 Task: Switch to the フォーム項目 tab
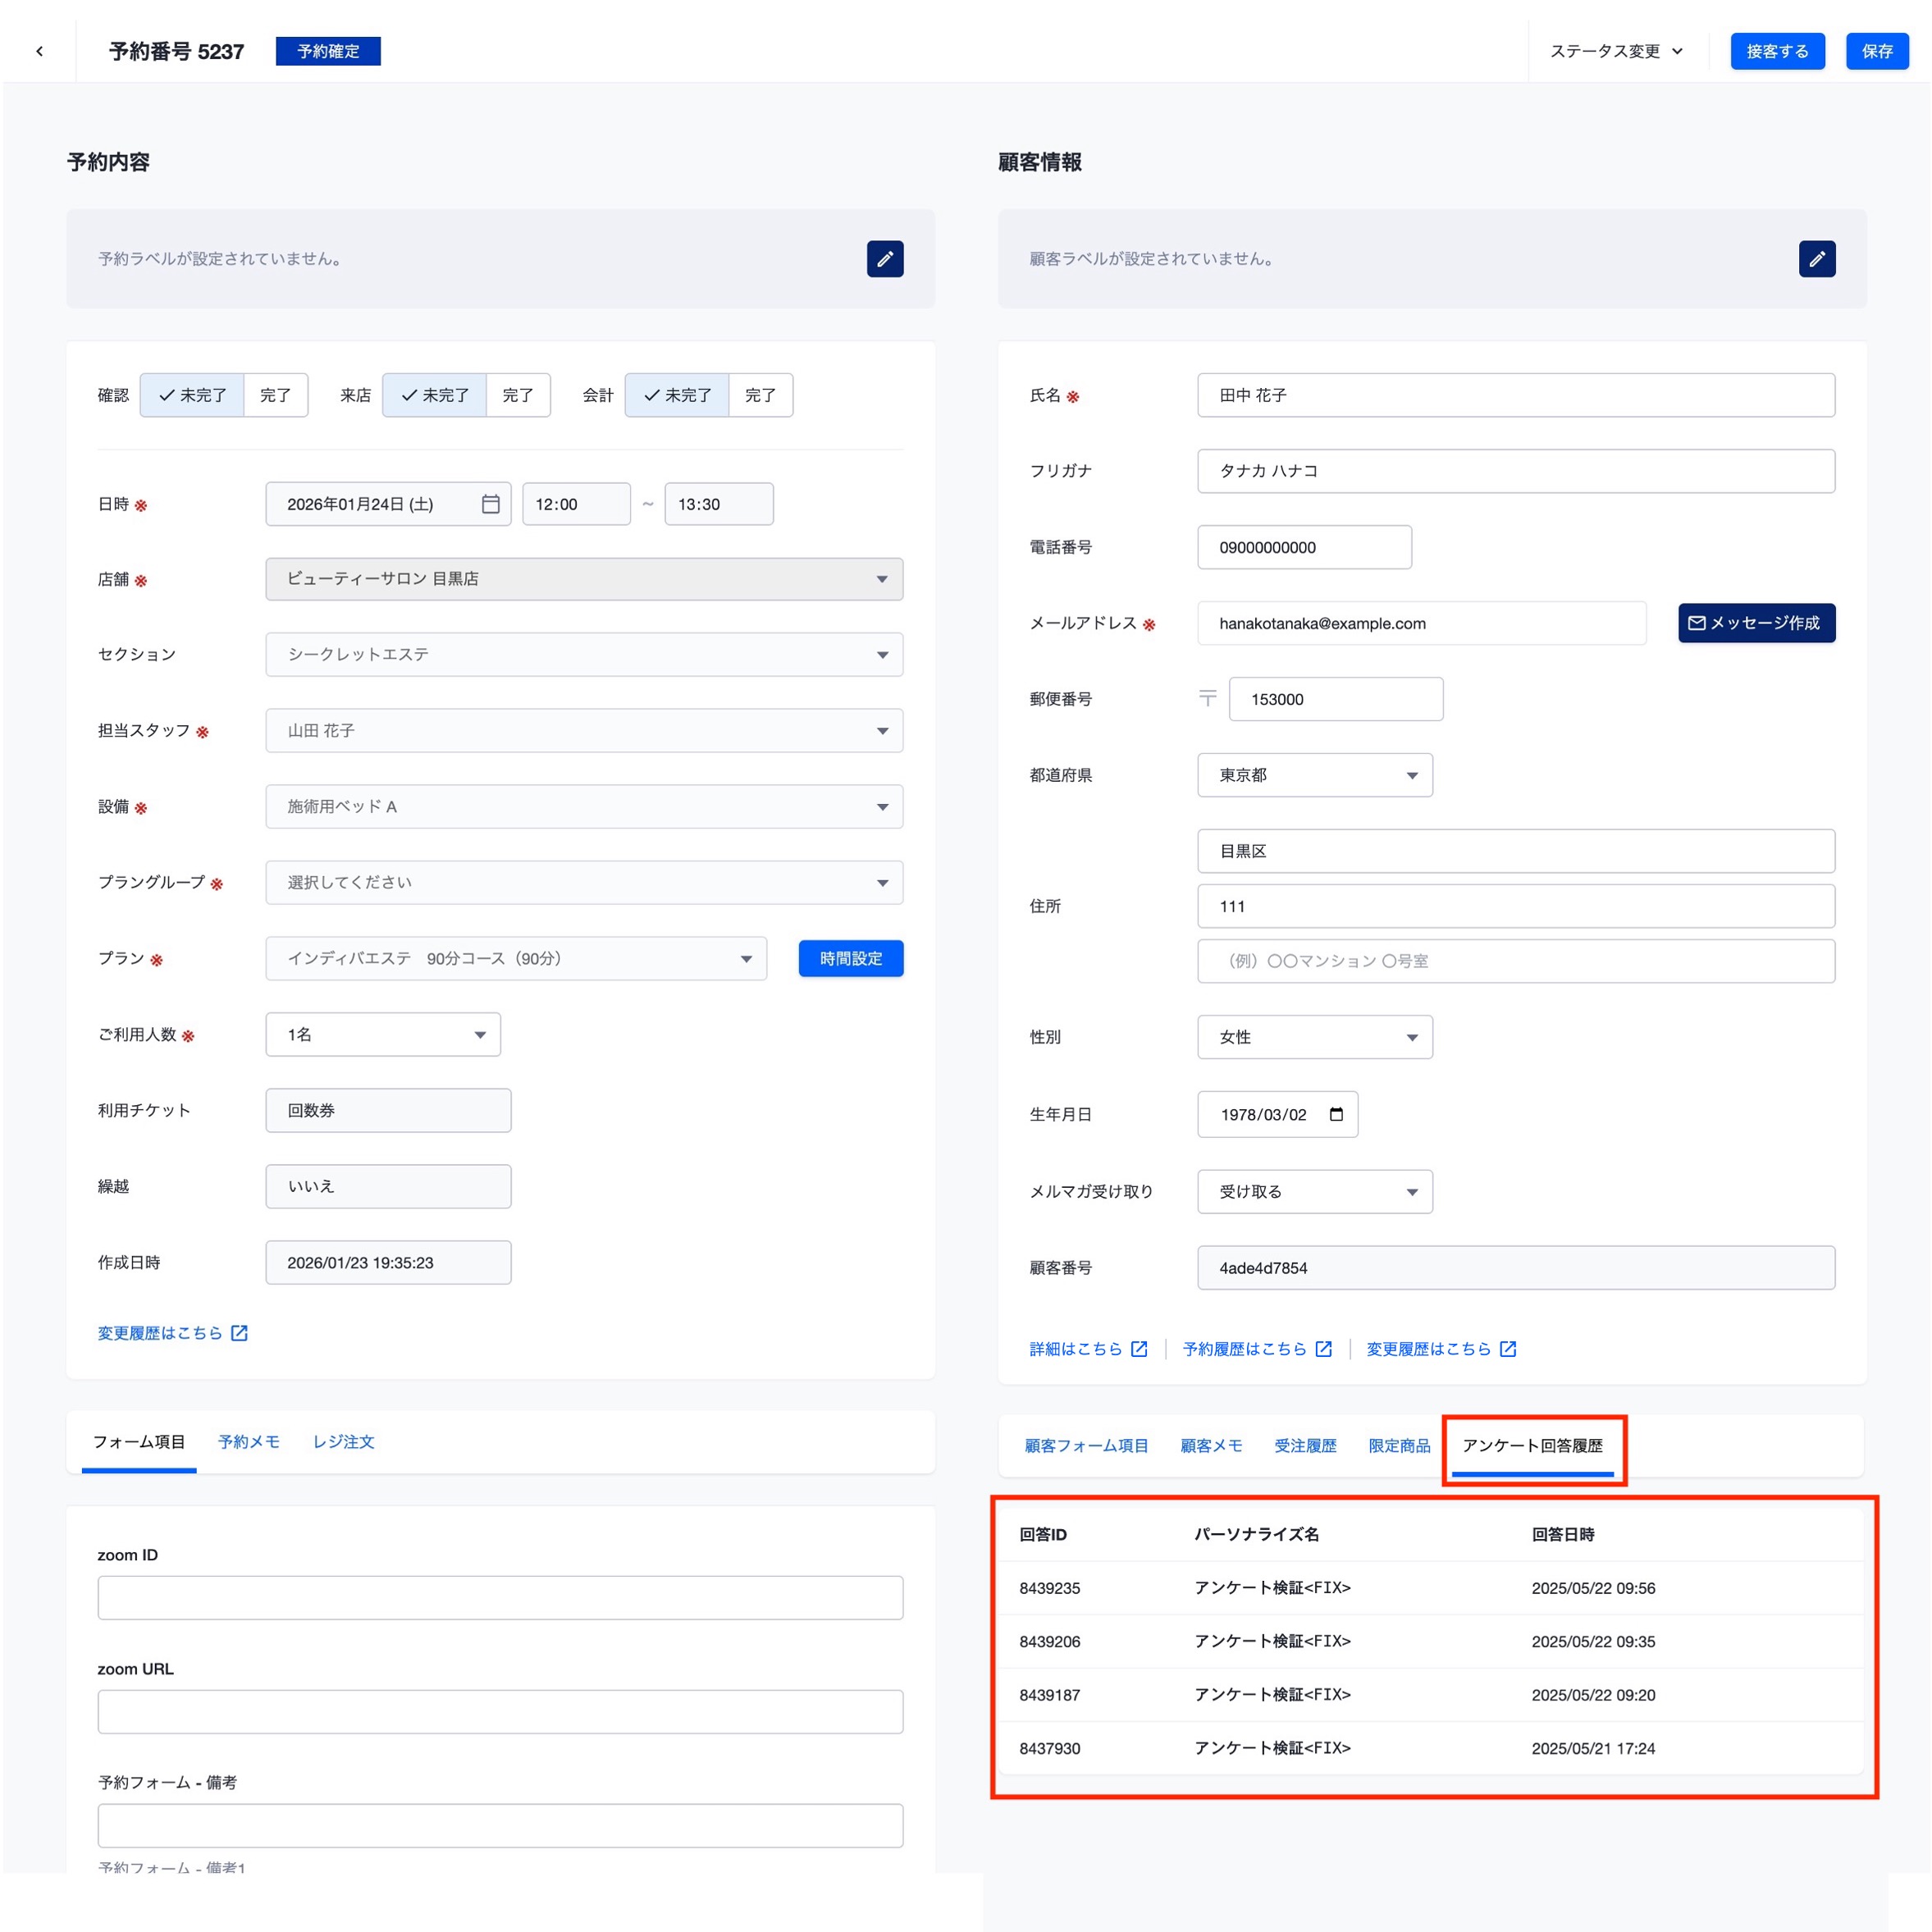(x=139, y=1442)
